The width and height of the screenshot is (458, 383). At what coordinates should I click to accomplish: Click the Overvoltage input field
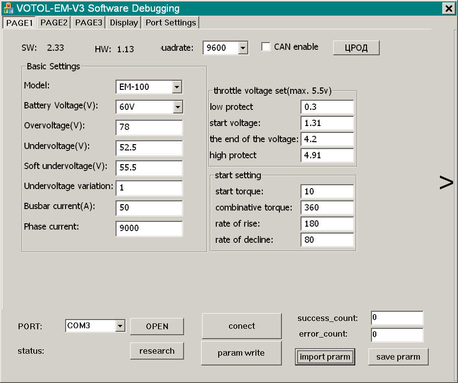(x=149, y=128)
